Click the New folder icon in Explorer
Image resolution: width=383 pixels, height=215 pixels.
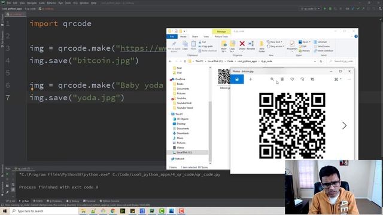point(262,44)
